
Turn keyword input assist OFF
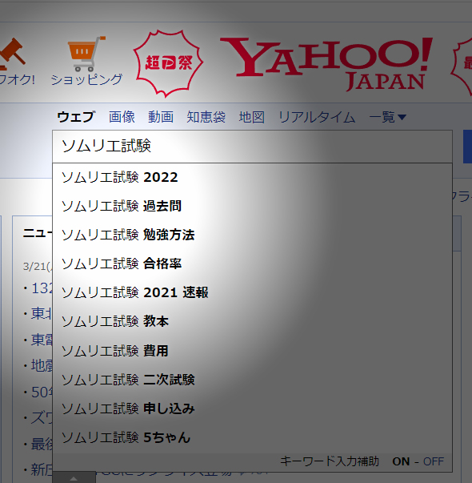pyautogui.click(x=434, y=461)
